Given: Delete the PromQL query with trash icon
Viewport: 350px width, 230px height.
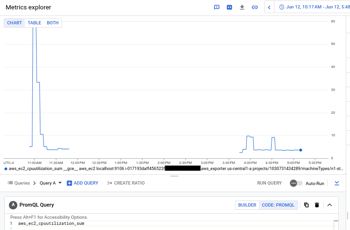Looking at the screenshot, I should 317,205.
